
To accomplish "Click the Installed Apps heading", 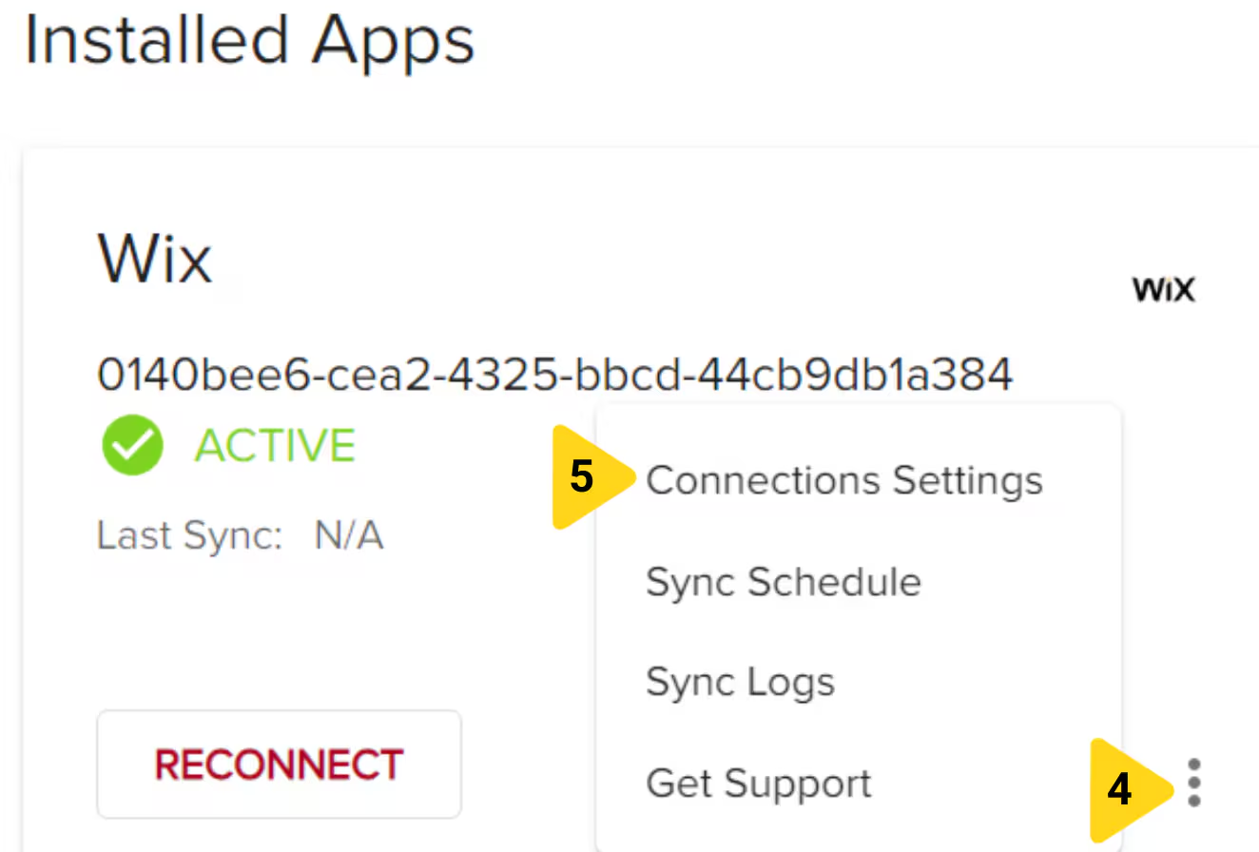I will 249,40.
